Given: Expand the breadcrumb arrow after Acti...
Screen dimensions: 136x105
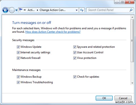Looking at the screenshot, I should click(x=37, y=10).
